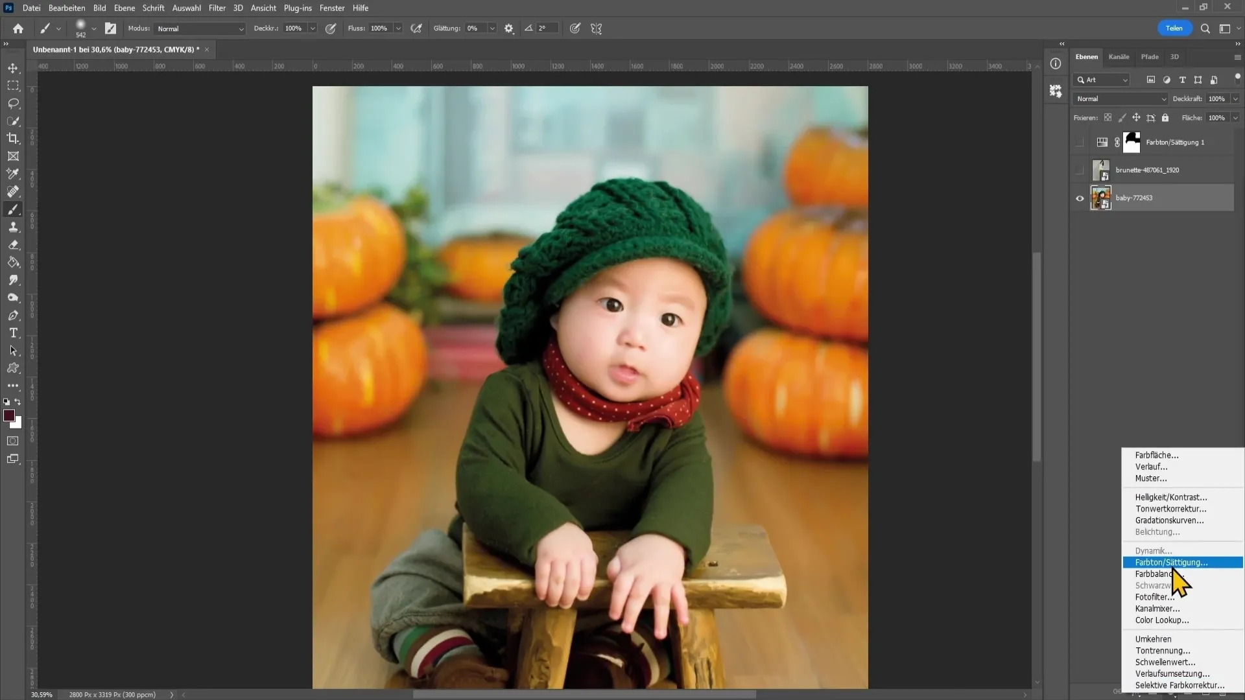Toggle visibility of baby-772453 layer
The width and height of the screenshot is (1245, 700).
click(1079, 198)
